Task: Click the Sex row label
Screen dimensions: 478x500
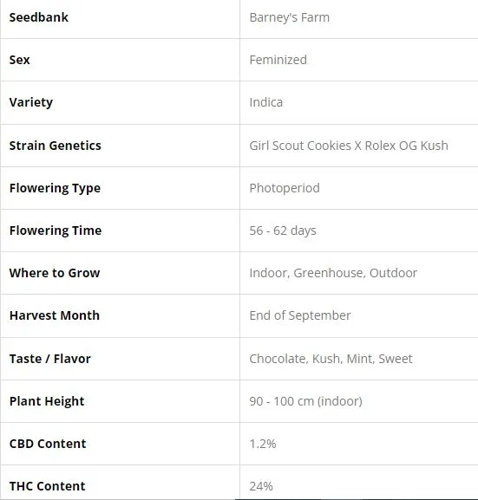Action: (x=19, y=60)
